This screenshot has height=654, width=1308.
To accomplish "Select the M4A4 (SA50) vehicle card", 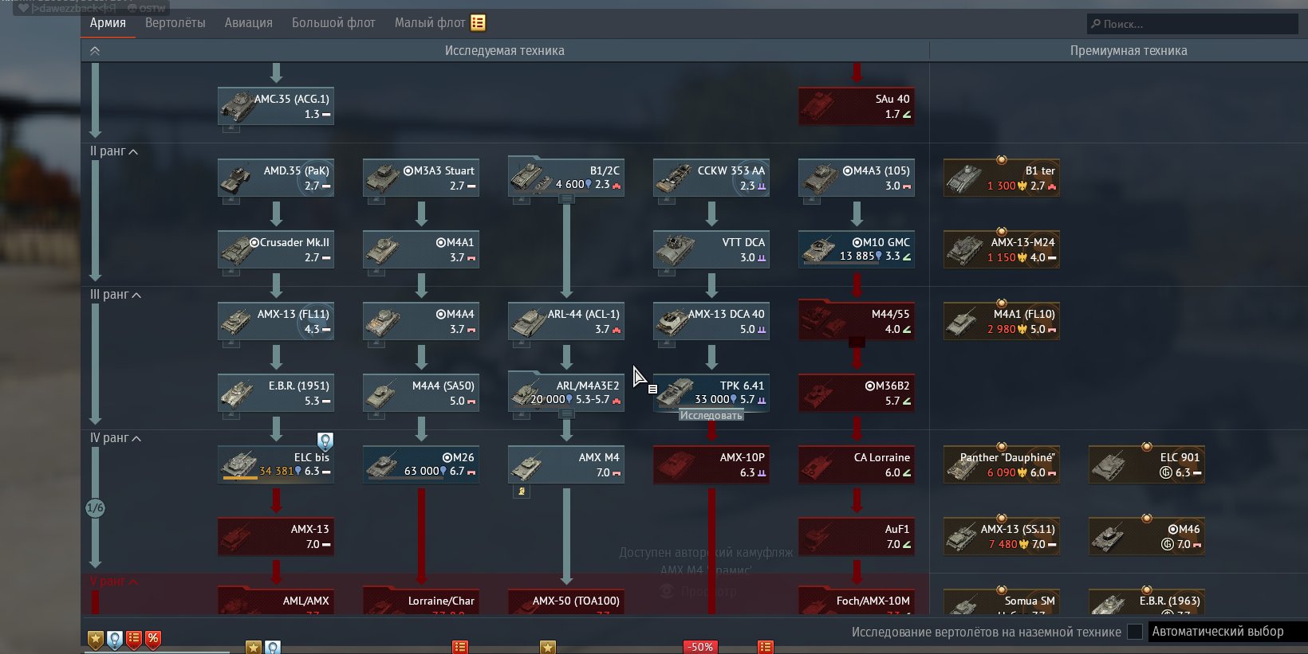I will 421,393.
